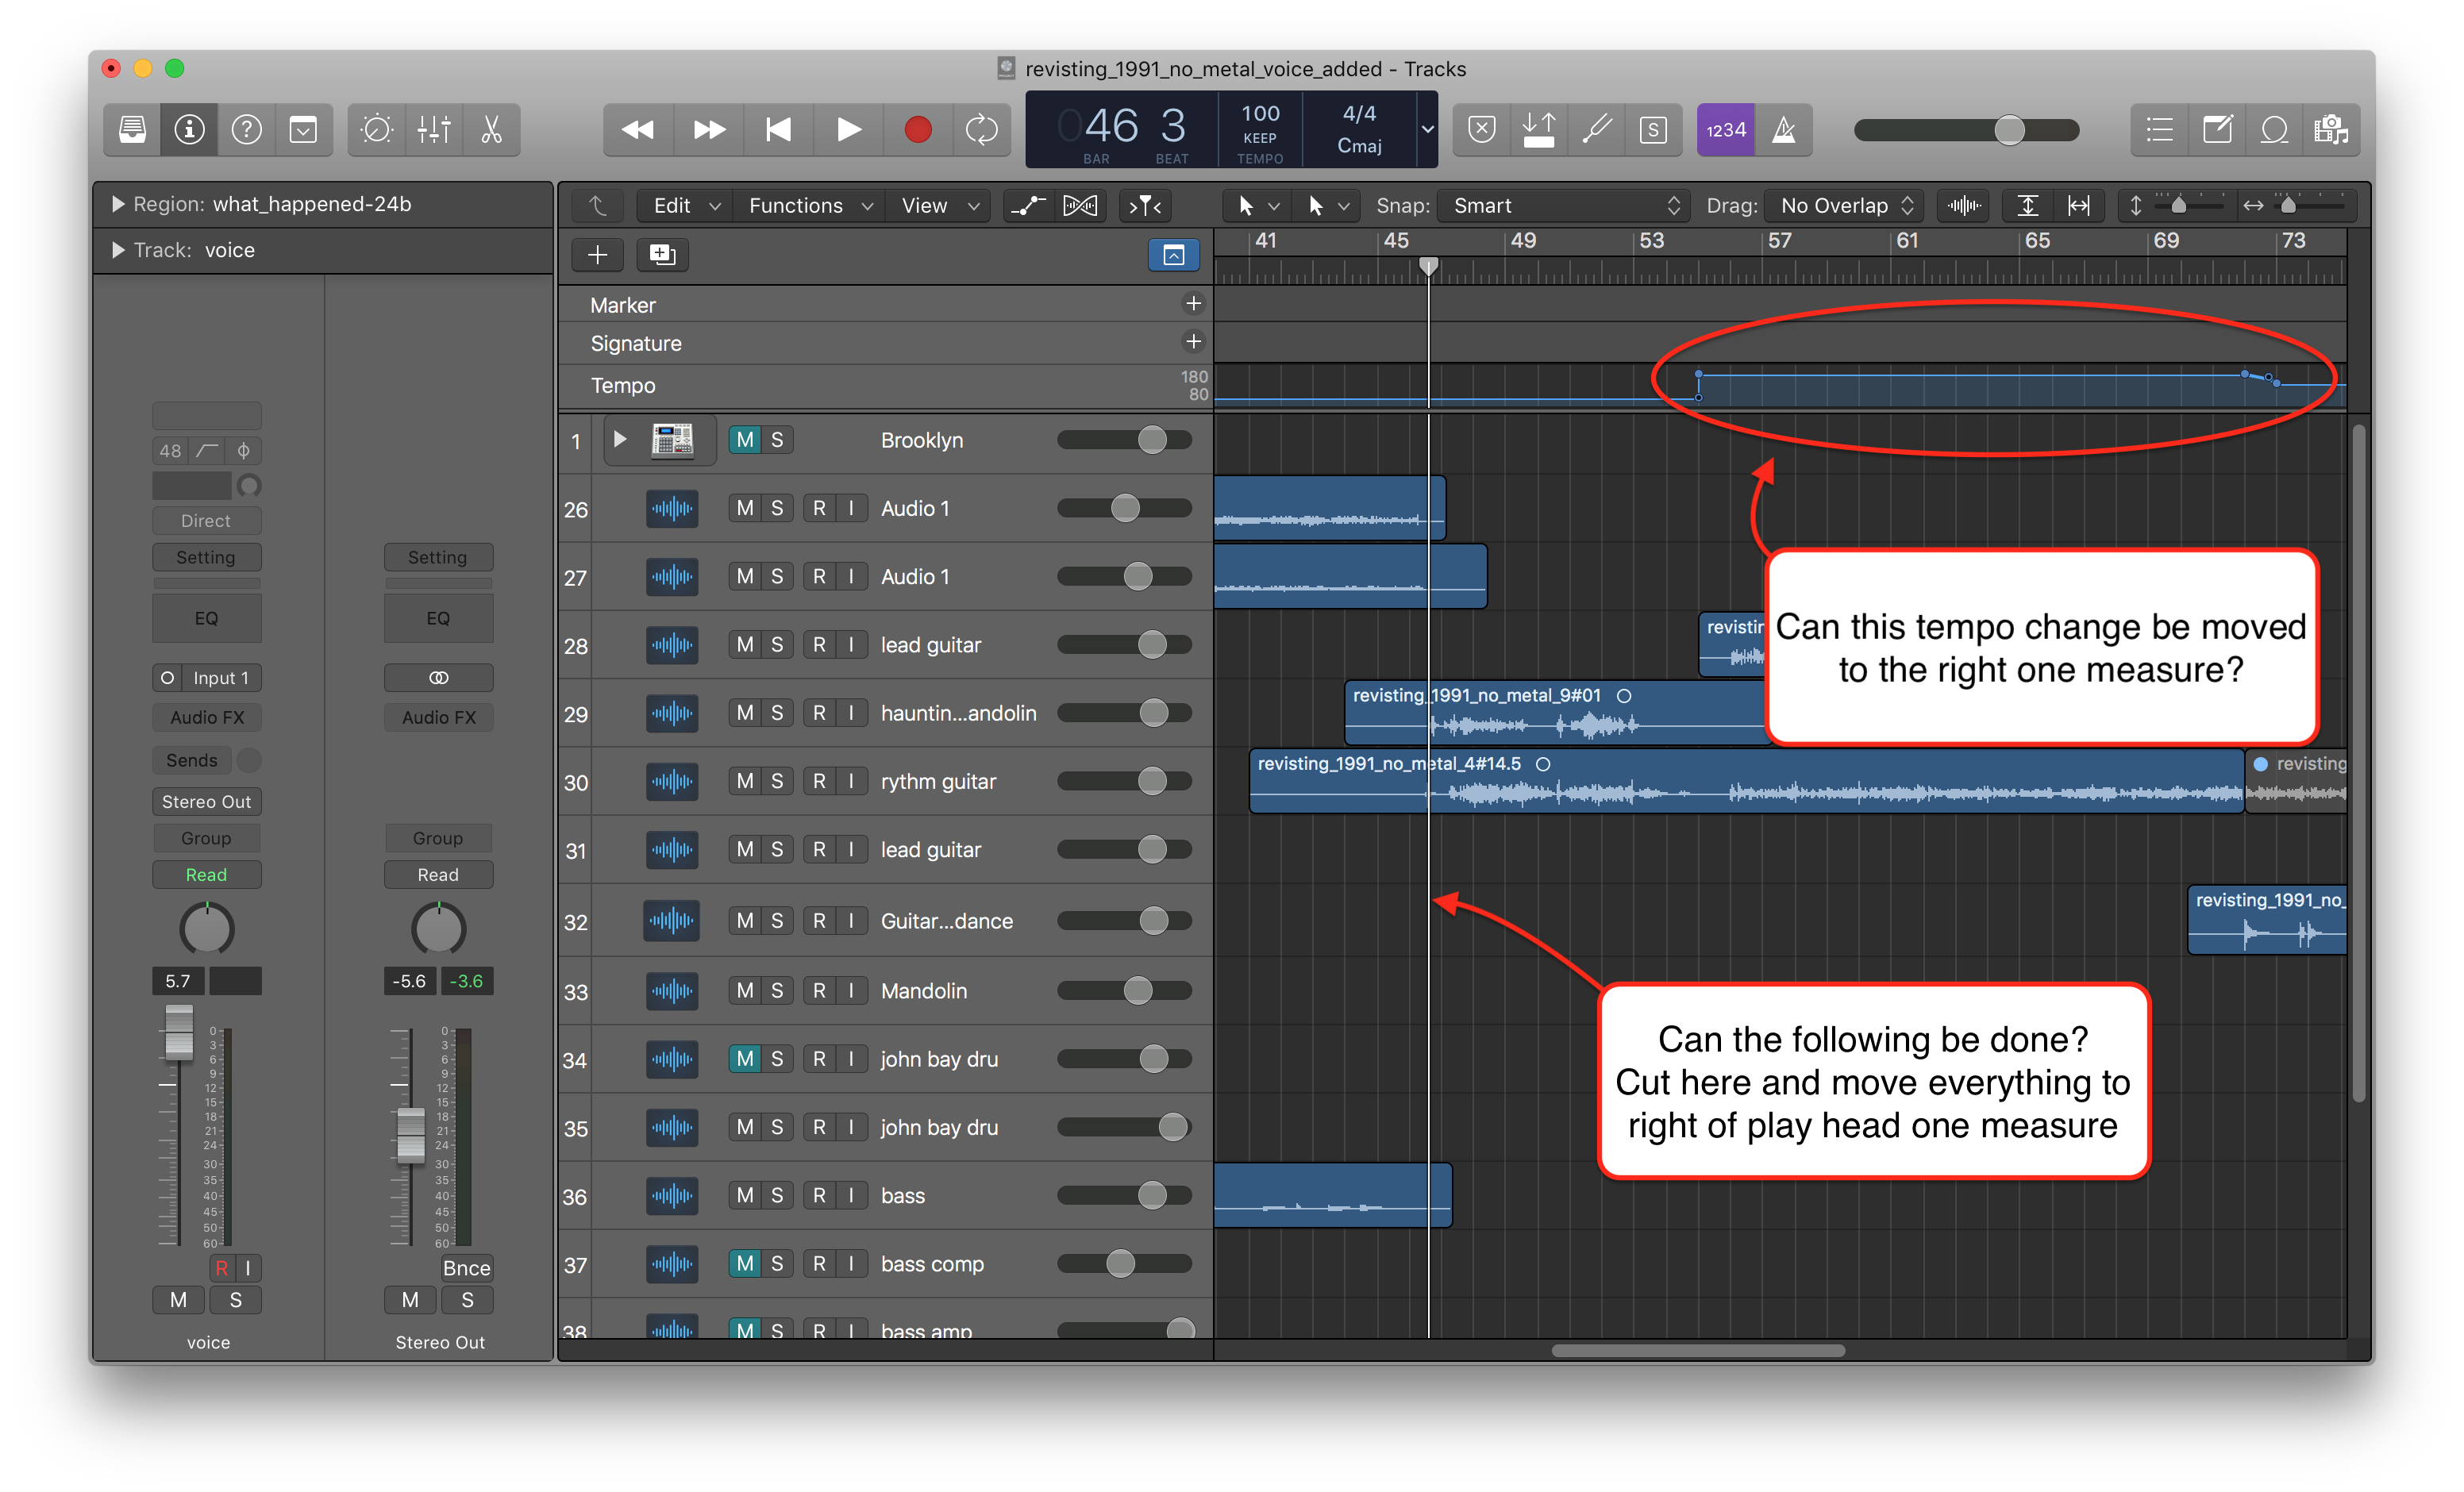The image size is (2464, 1492).
Task: Click the Audio FX slot on voice strip
Action: [206, 717]
